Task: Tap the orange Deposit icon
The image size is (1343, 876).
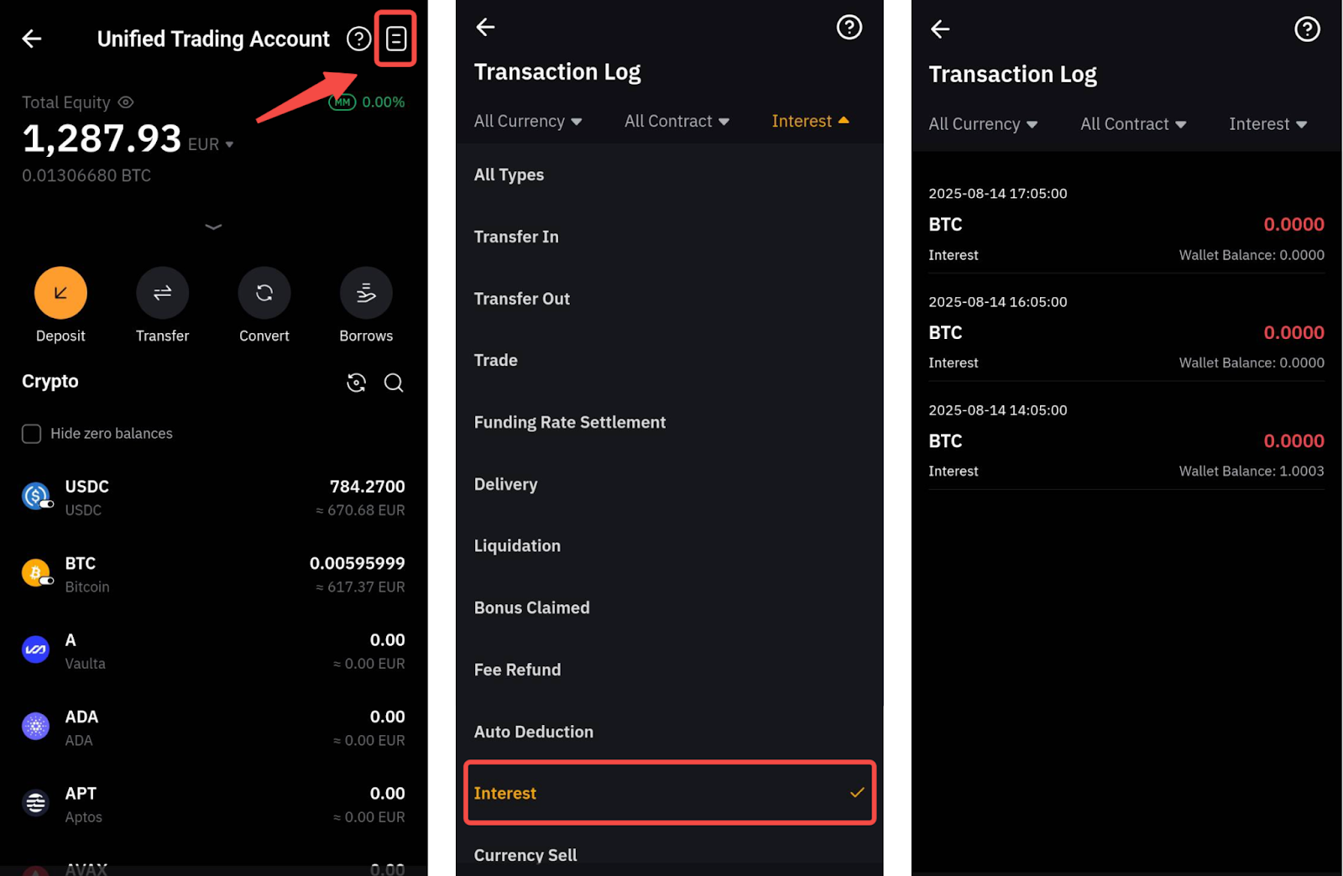Action: [x=60, y=293]
